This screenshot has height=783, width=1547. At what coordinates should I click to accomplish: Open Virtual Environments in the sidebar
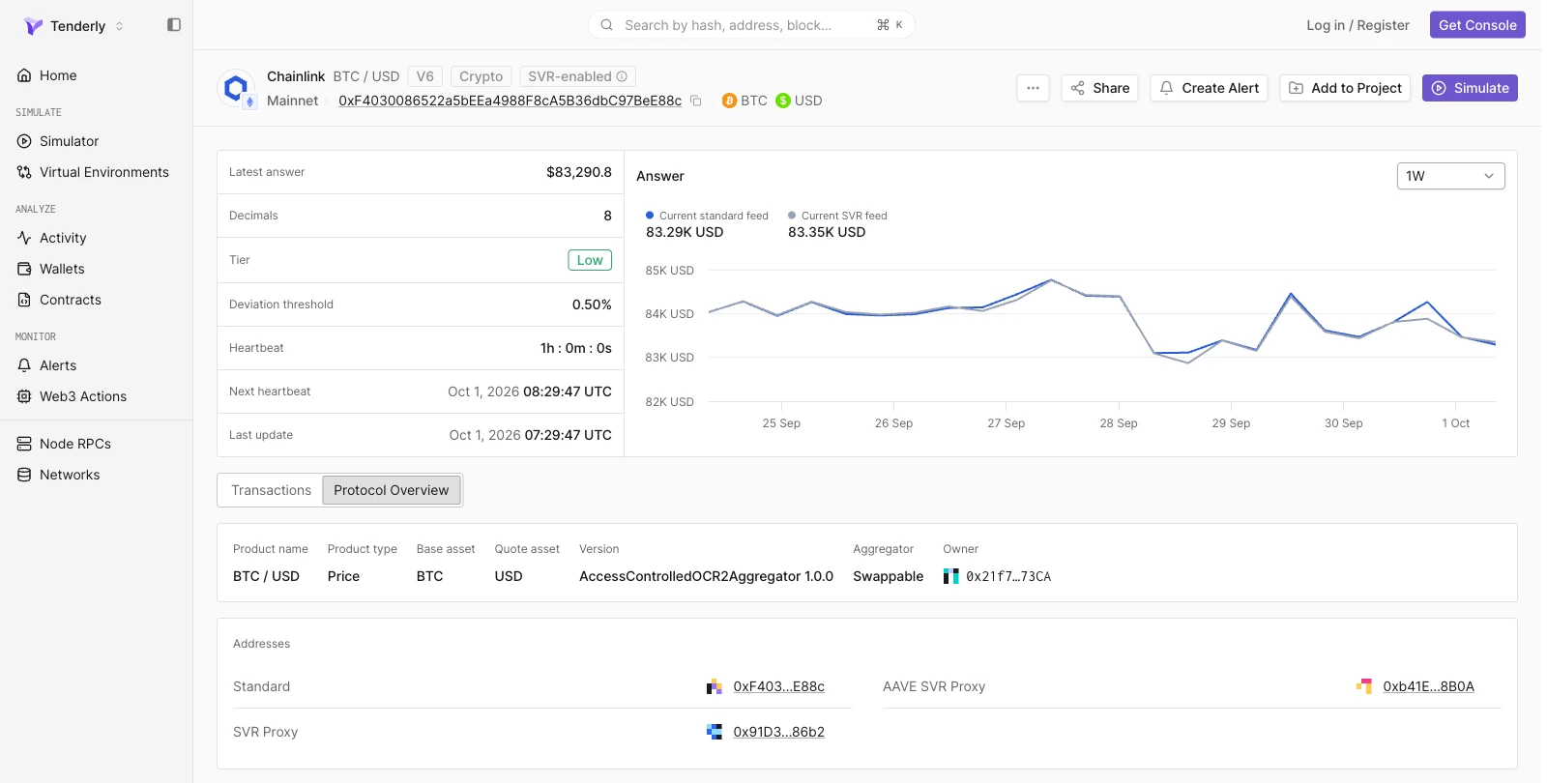coord(103,172)
